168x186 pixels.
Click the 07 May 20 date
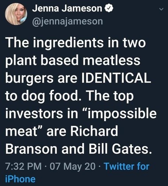coord(73,167)
